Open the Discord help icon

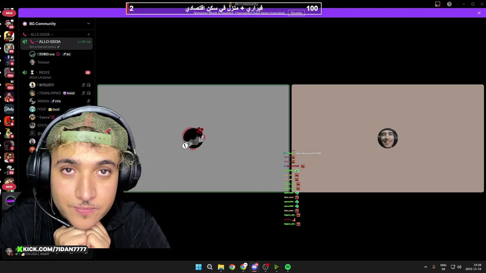coord(450,4)
